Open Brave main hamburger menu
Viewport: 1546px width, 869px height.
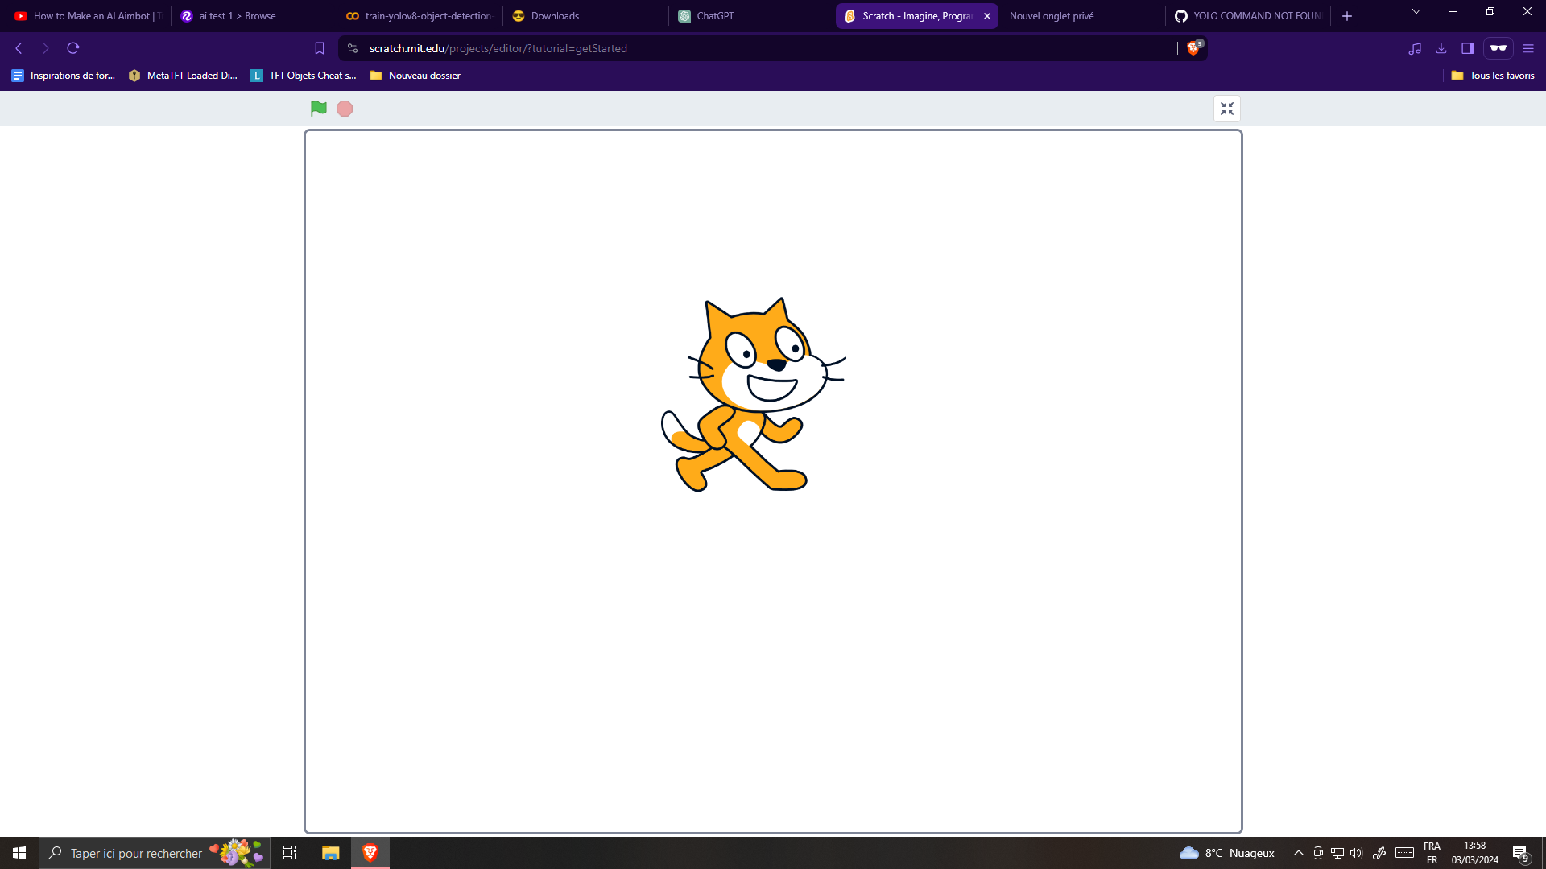pyautogui.click(x=1528, y=48)
